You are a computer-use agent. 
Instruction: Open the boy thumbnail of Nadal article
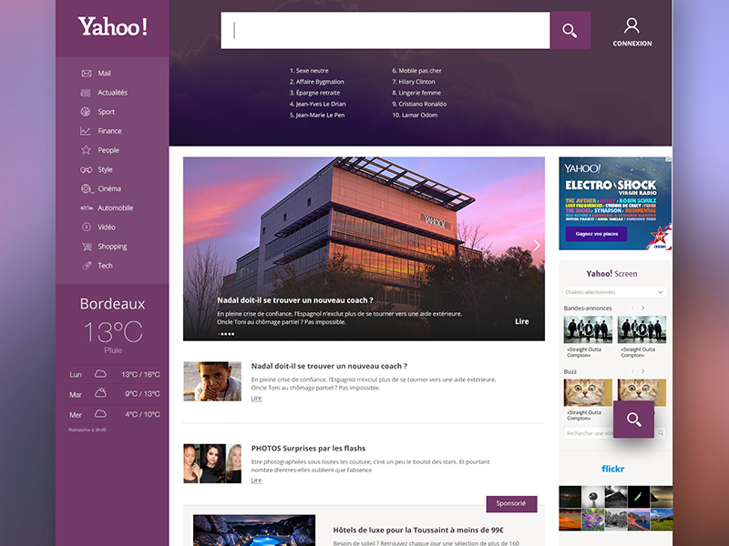point(212,381)
